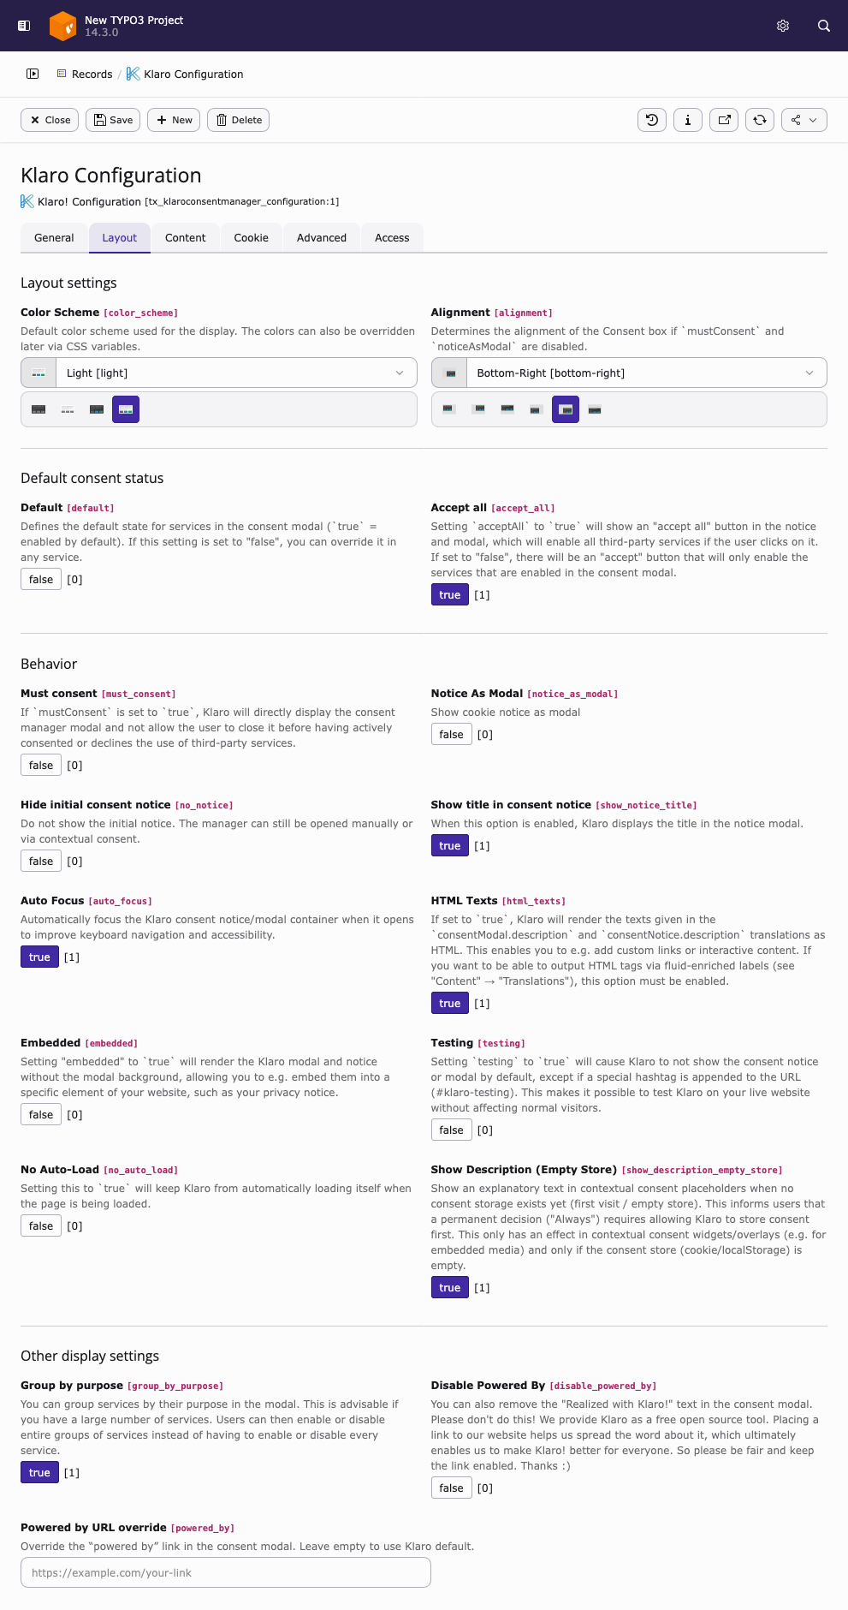Select the first dark color scheme thumbnail
Screen dimensions: 848x1610
pos(39,409)
